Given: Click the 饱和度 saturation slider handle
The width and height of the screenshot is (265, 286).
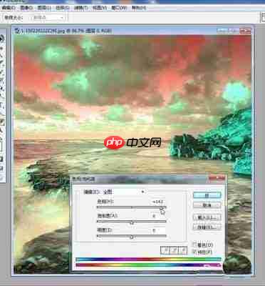Looking at the screenshot, I should tap(132, 223).
